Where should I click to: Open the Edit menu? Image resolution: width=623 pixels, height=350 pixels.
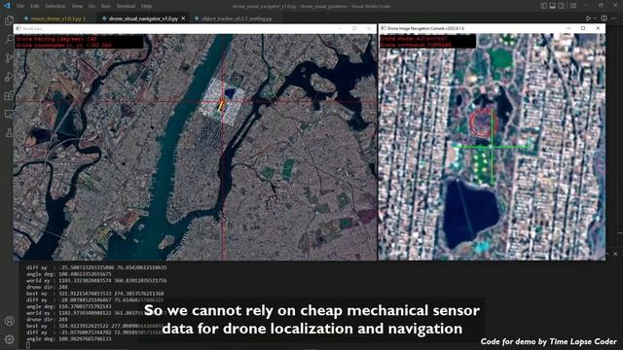tap(35, 6)
